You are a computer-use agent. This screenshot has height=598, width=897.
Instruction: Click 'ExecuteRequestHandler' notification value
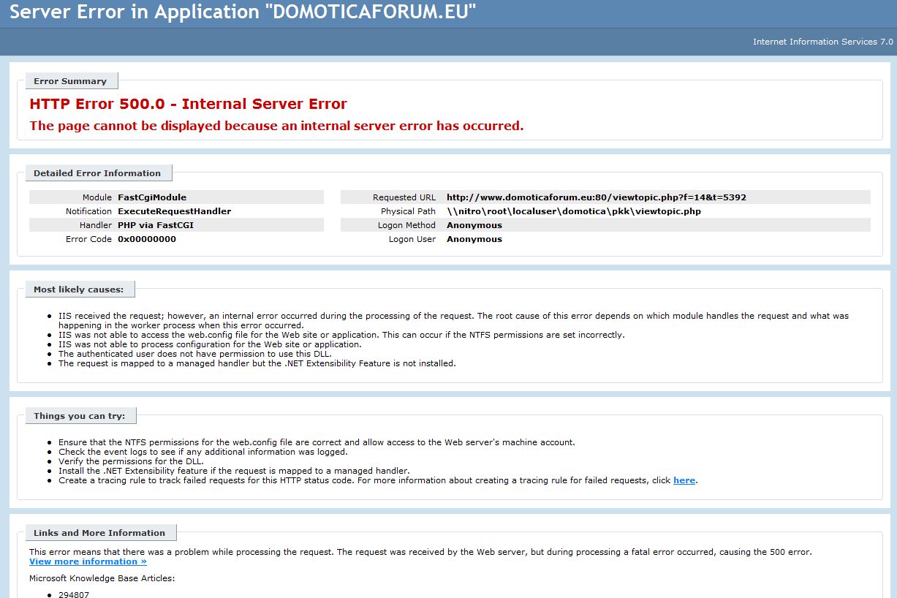coord(174,211)
